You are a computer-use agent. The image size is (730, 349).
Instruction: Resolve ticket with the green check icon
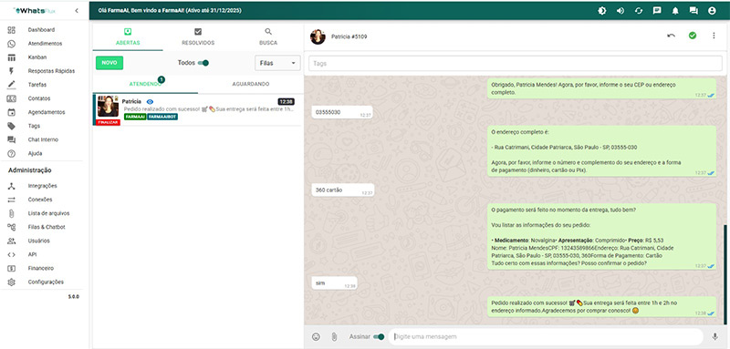[x=693, y=36]
